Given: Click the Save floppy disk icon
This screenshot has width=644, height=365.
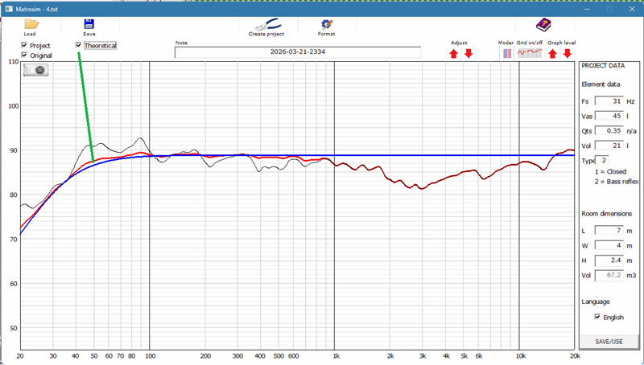Looking at the screenshot, I should point(89,24).
